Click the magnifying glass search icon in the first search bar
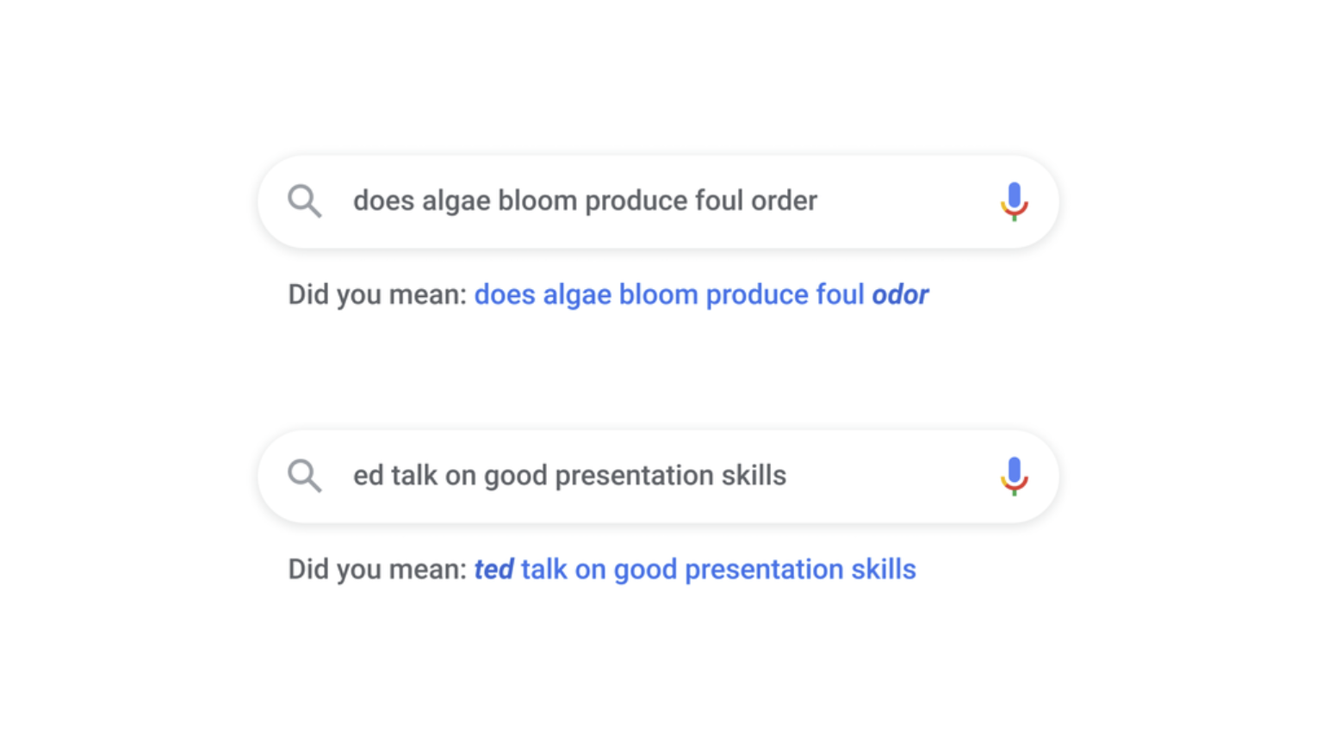This screenshot has height=746, width=1322. [x=303, y=200]
